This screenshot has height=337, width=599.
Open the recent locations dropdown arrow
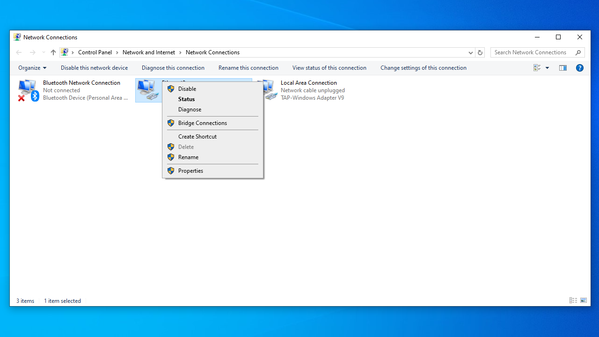[44, 52]
